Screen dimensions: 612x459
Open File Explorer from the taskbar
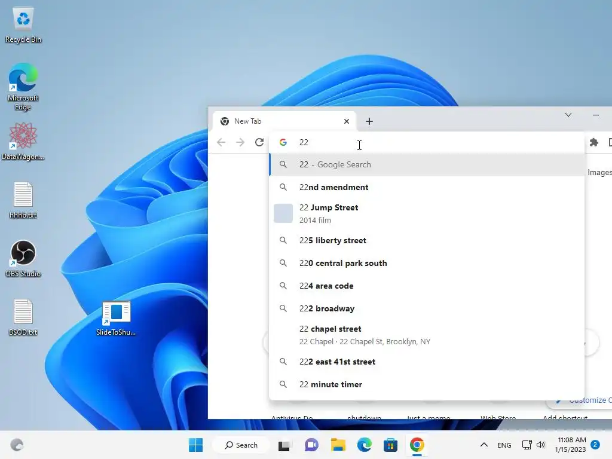338,445
